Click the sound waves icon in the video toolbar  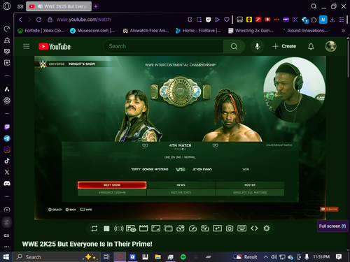(x=119, y=228)
